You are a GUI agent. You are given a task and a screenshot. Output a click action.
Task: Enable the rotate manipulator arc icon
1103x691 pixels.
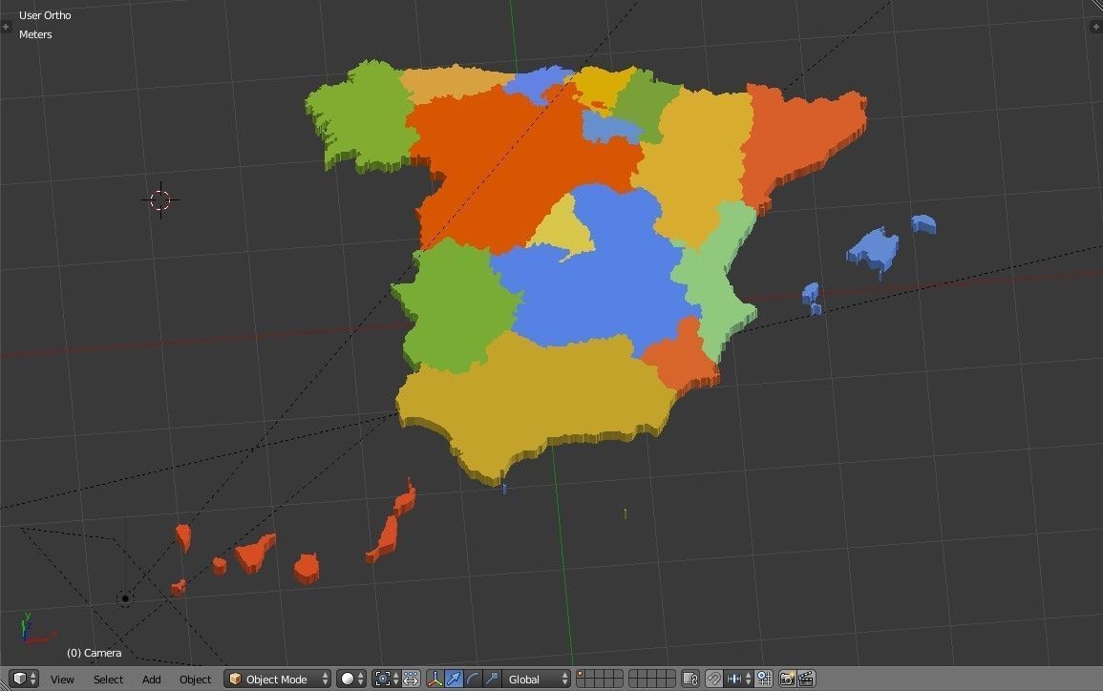point(473,679)
